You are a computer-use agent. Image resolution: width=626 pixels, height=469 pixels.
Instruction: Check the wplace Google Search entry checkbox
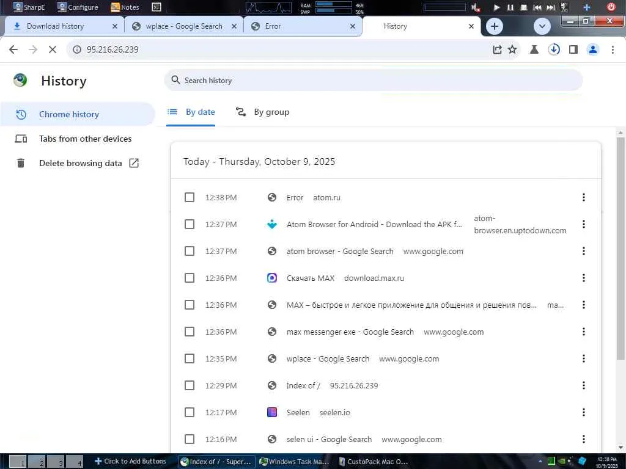(190, 358)
